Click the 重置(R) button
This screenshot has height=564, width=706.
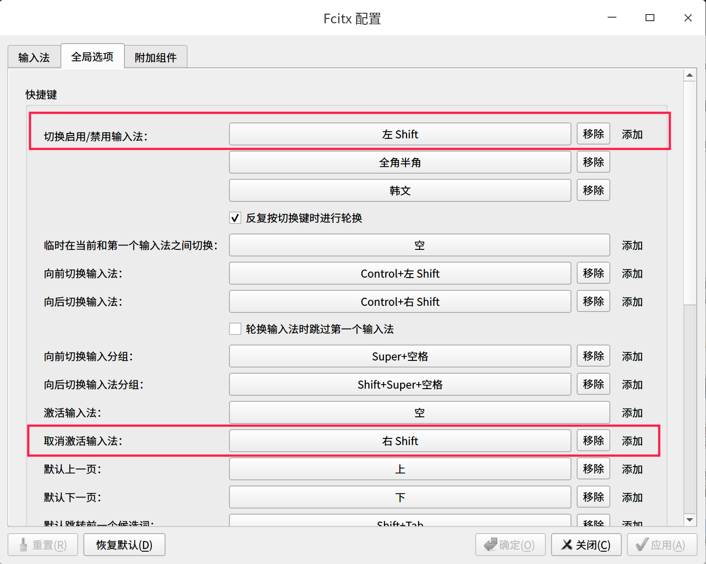pyautogui.click(x=43, y=545)
